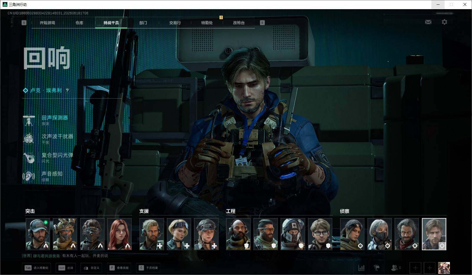Viewport: 472px width, 275px height.
Task: Select the red-haired 突击 operator portrait
Action: tap(120, 234)
